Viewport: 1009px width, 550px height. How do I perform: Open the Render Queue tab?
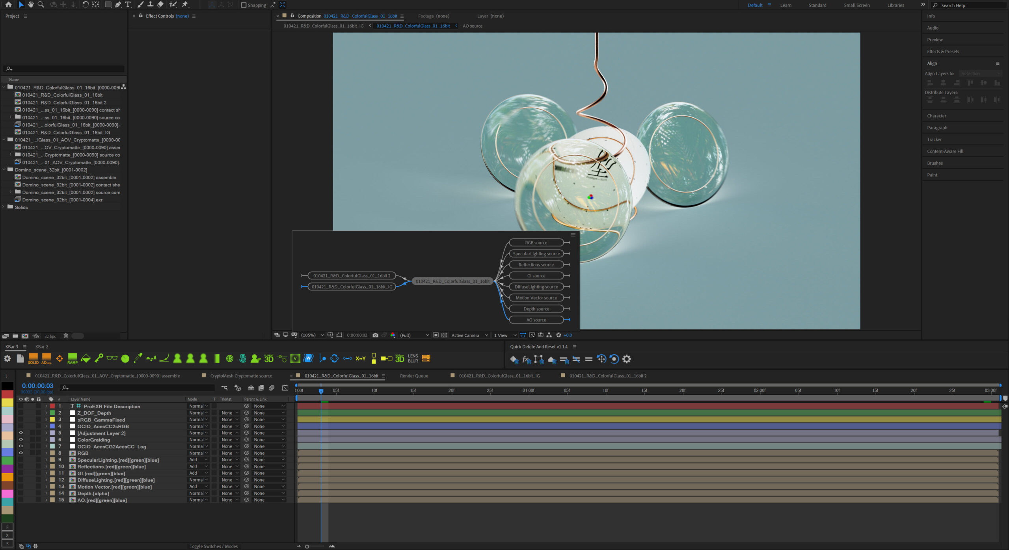(414, 376)
